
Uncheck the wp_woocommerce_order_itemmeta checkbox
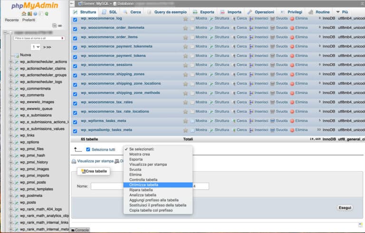tap(75, 29)
